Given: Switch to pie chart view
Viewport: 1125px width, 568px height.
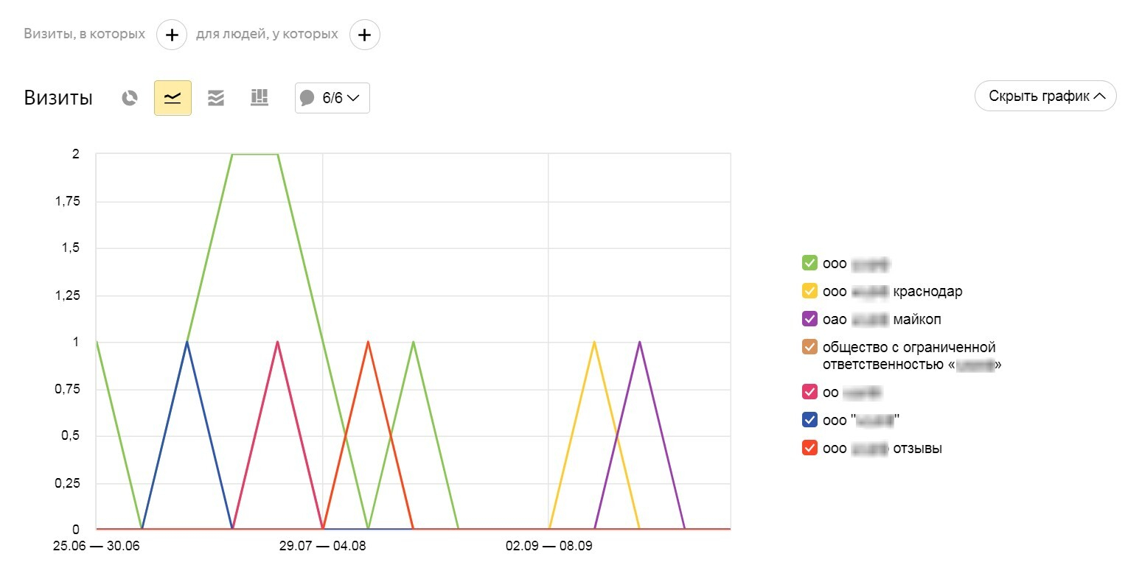Looking at the screenshot, I should pos(130,98).
